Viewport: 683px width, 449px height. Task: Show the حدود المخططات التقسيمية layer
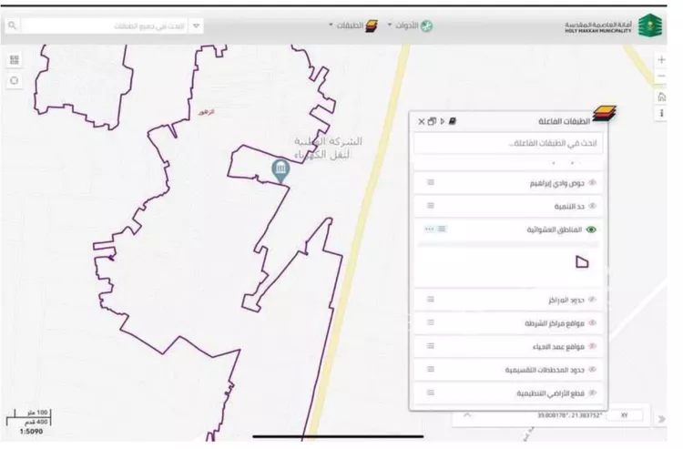point(592,369)
